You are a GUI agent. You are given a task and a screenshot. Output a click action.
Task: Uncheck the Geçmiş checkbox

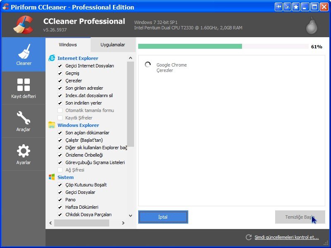(x=60, y=73)
